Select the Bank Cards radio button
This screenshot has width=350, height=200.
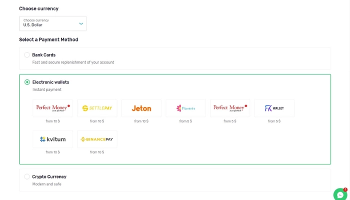(27, 54)
